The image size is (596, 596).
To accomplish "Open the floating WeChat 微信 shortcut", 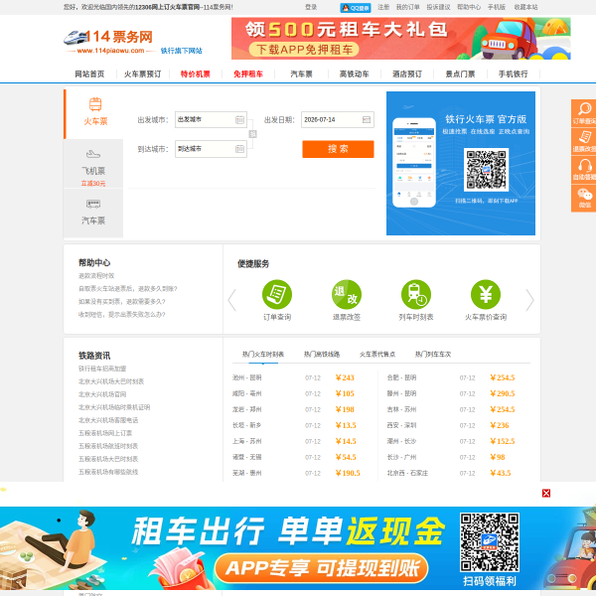I will point(584,198).
